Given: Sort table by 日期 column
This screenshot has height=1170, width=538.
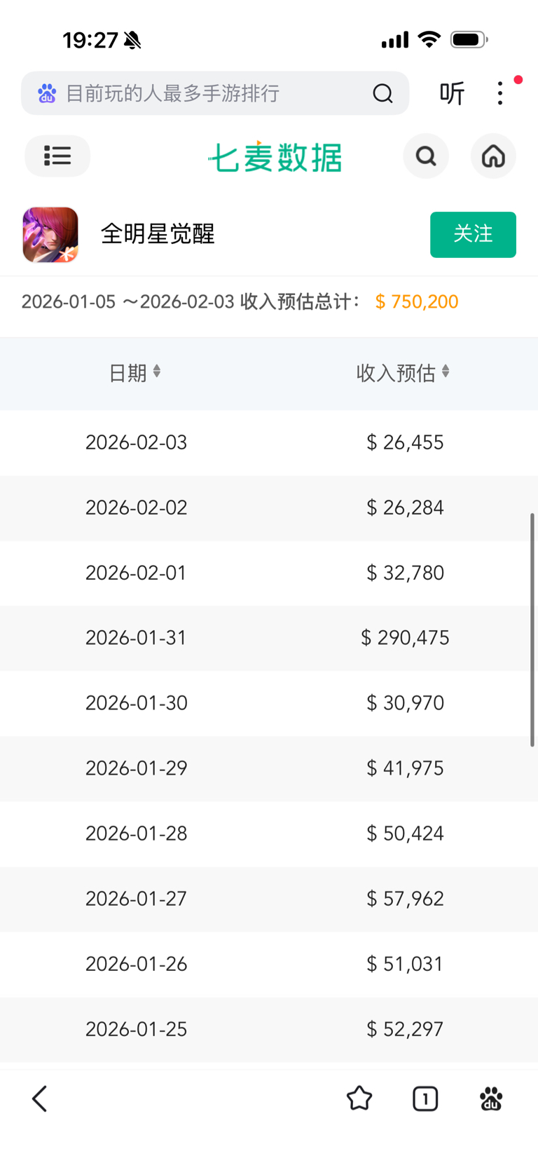Looking at the screenshot, I should tap(135, 372).
